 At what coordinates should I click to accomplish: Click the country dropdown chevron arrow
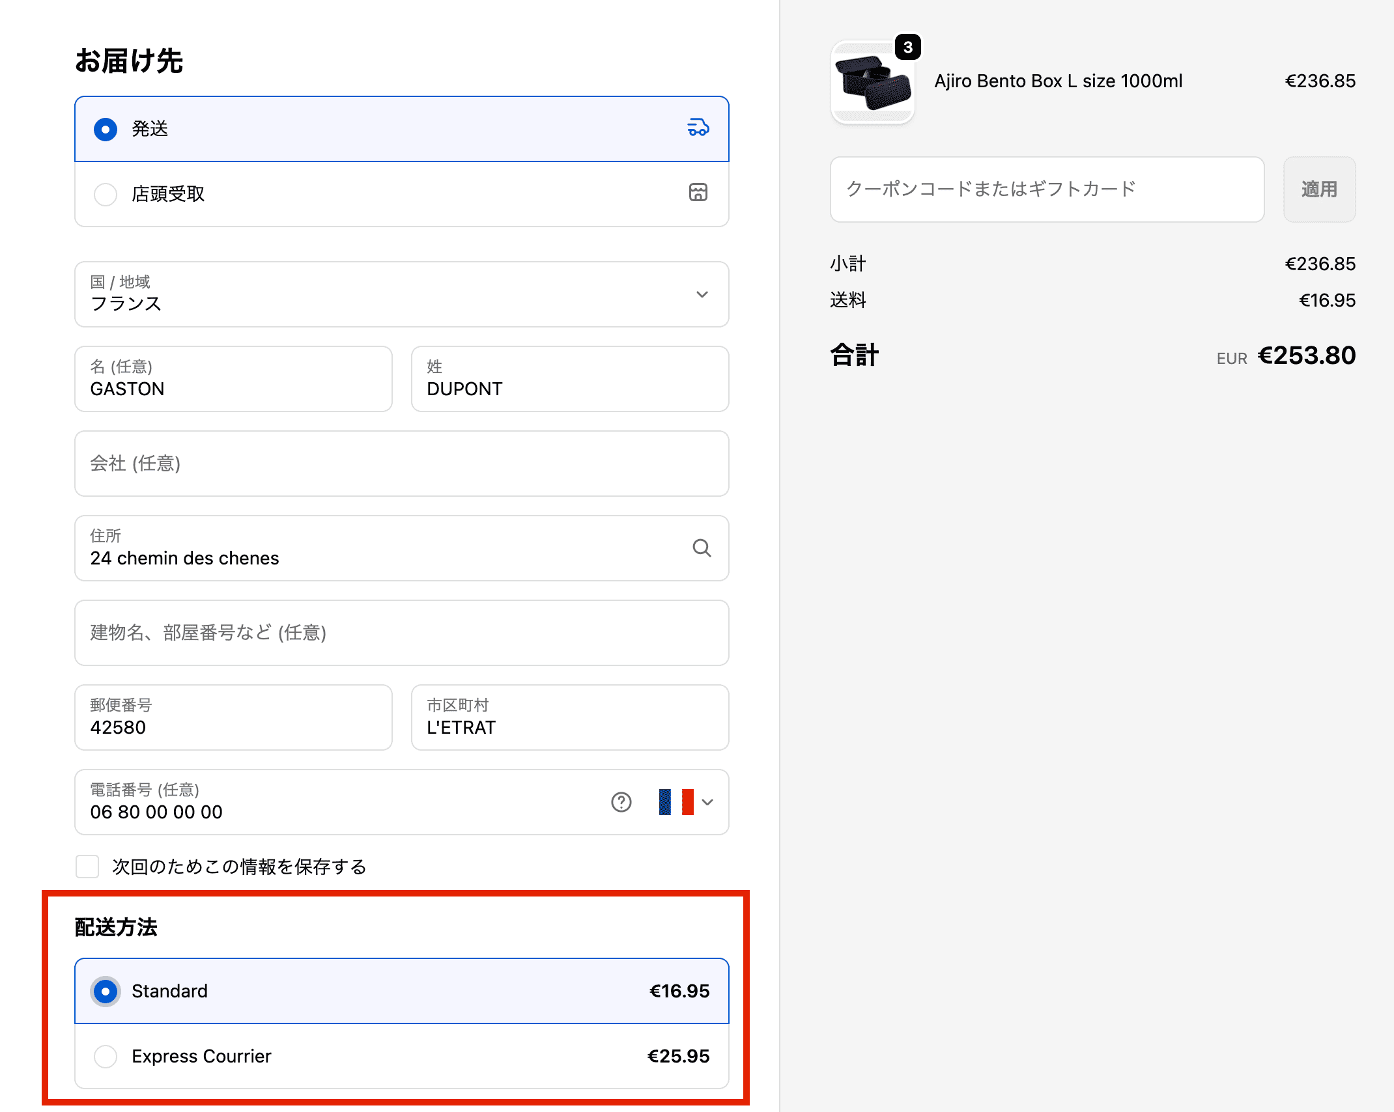pyautogui.click(x=702, y=294)
